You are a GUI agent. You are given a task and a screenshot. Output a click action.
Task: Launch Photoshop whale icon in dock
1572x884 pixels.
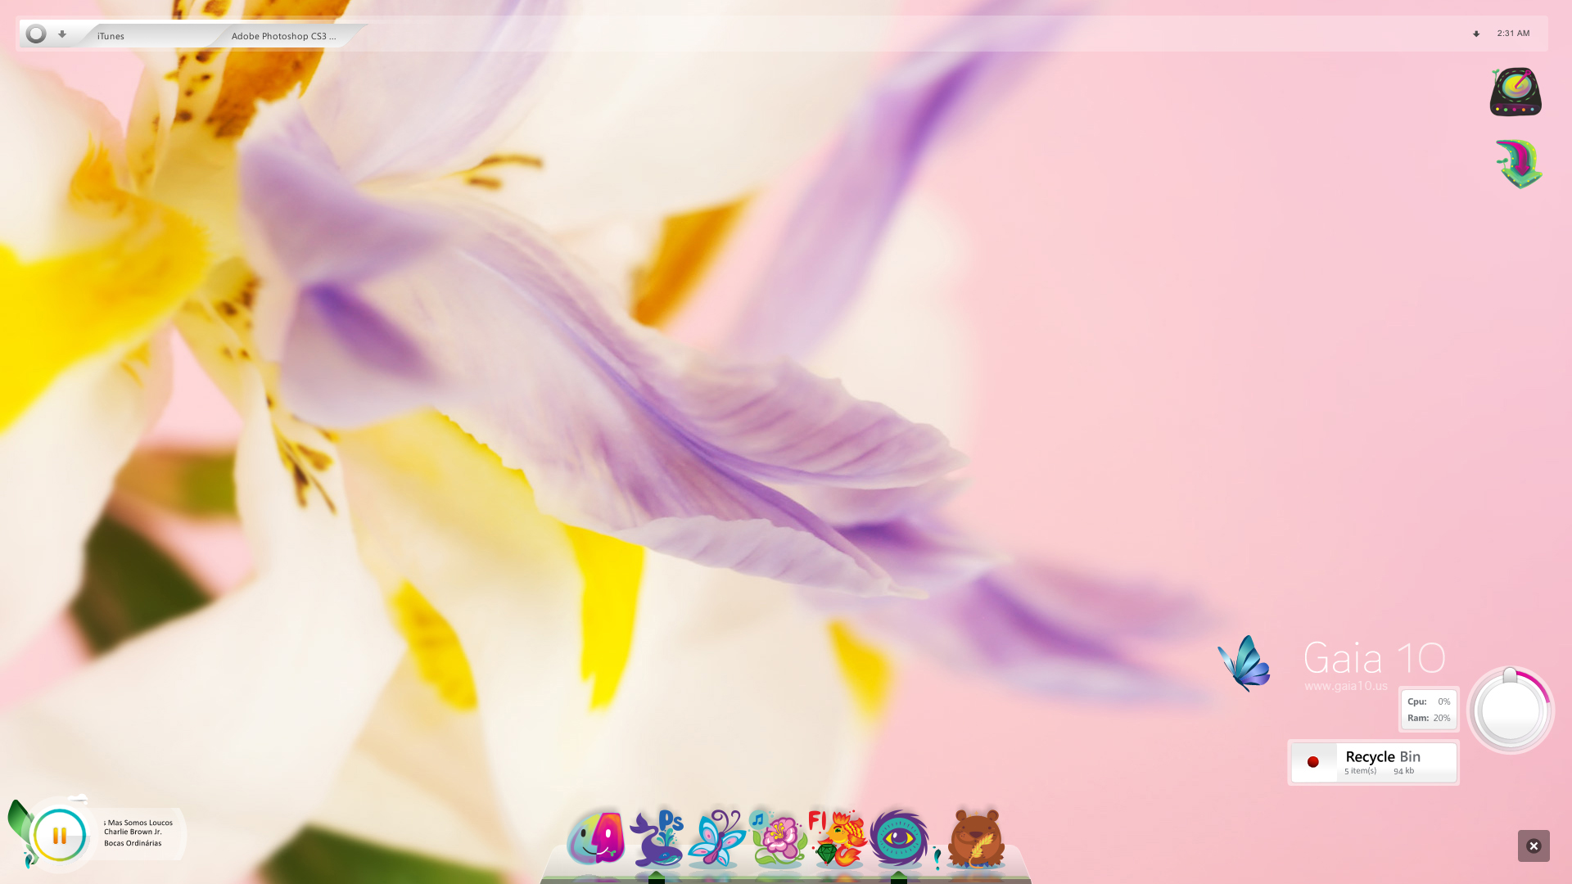657,838
